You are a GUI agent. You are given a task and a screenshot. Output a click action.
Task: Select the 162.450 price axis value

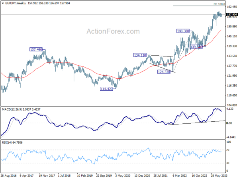pos(232,7)
